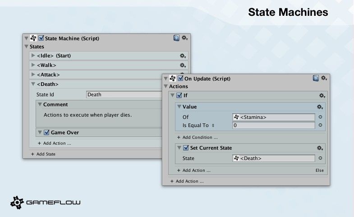Click object picker circle beside Stamina field

coord(320,117)
